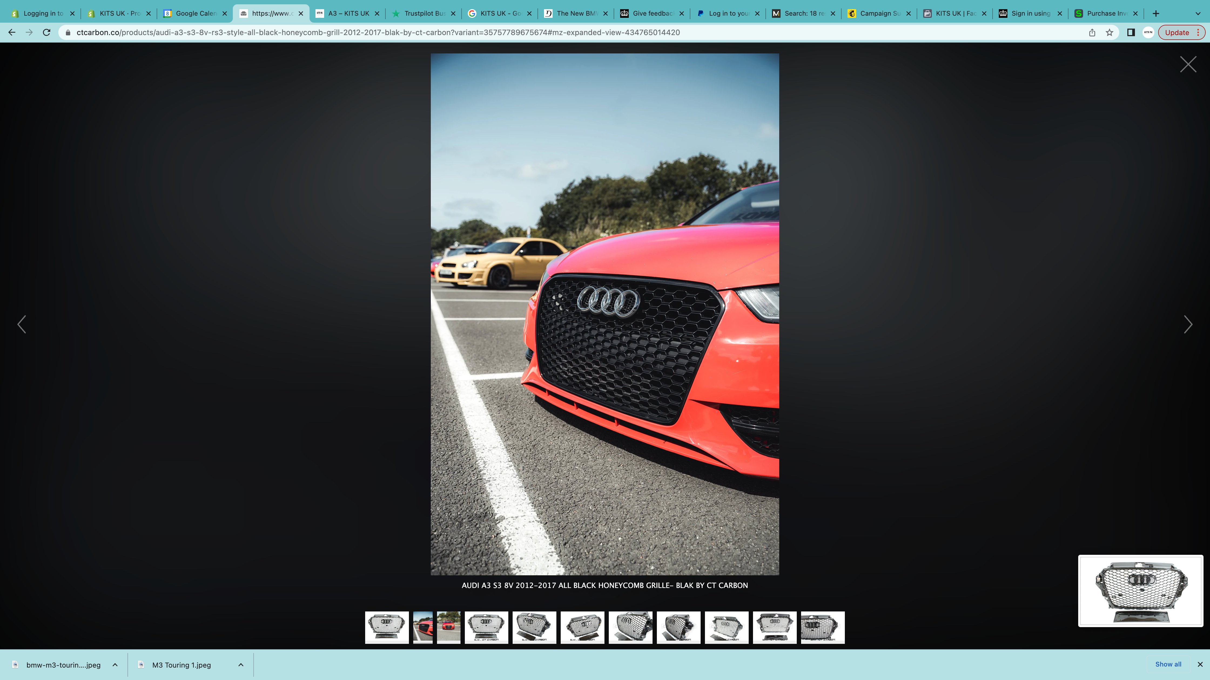1210x680 pixels.
Task: Select fifth thumbnail, angled grille view
Action: (x=534, y=627)
